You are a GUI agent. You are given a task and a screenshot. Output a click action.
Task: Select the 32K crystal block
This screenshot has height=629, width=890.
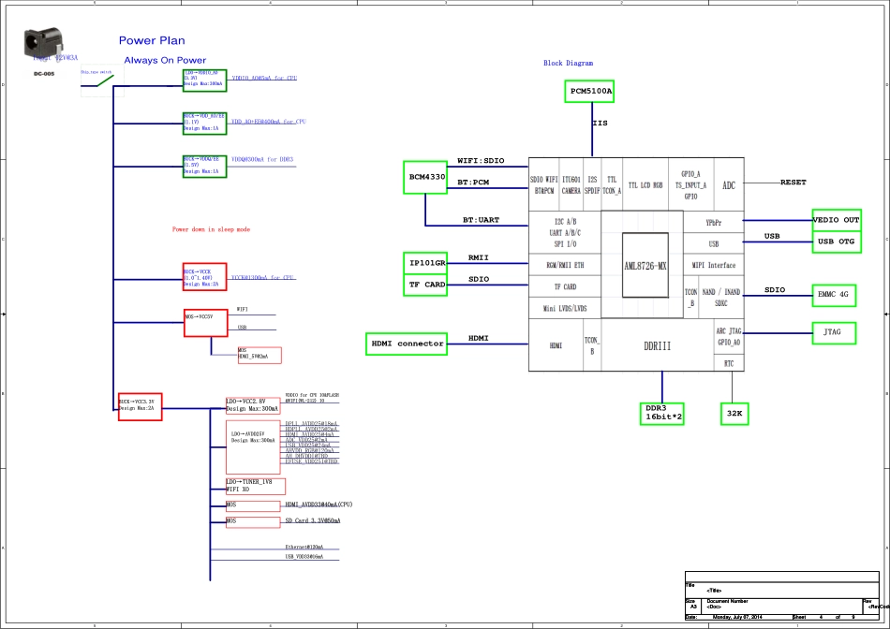pos(734,414)
